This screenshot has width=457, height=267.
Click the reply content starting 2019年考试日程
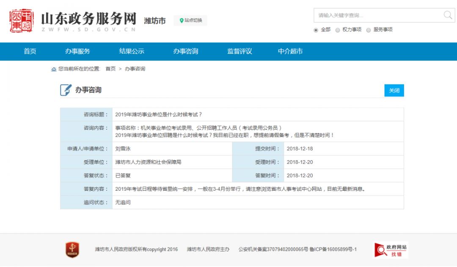[240, 189]
